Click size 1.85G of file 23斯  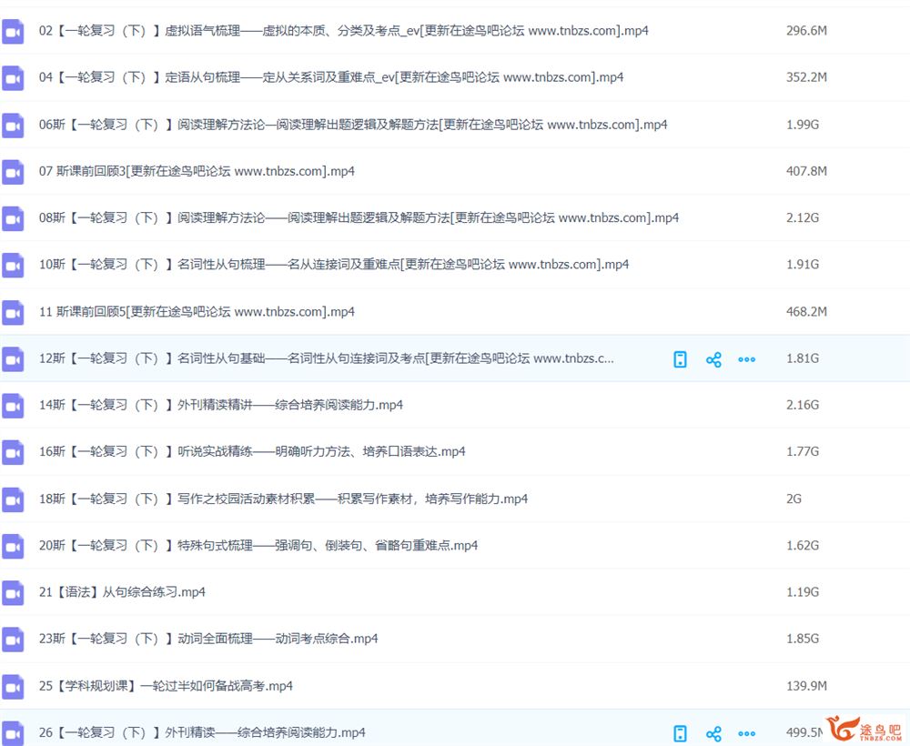pos(803,639)
